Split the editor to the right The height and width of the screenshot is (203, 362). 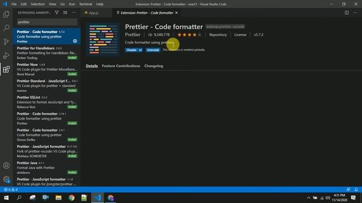coord(347,12)
